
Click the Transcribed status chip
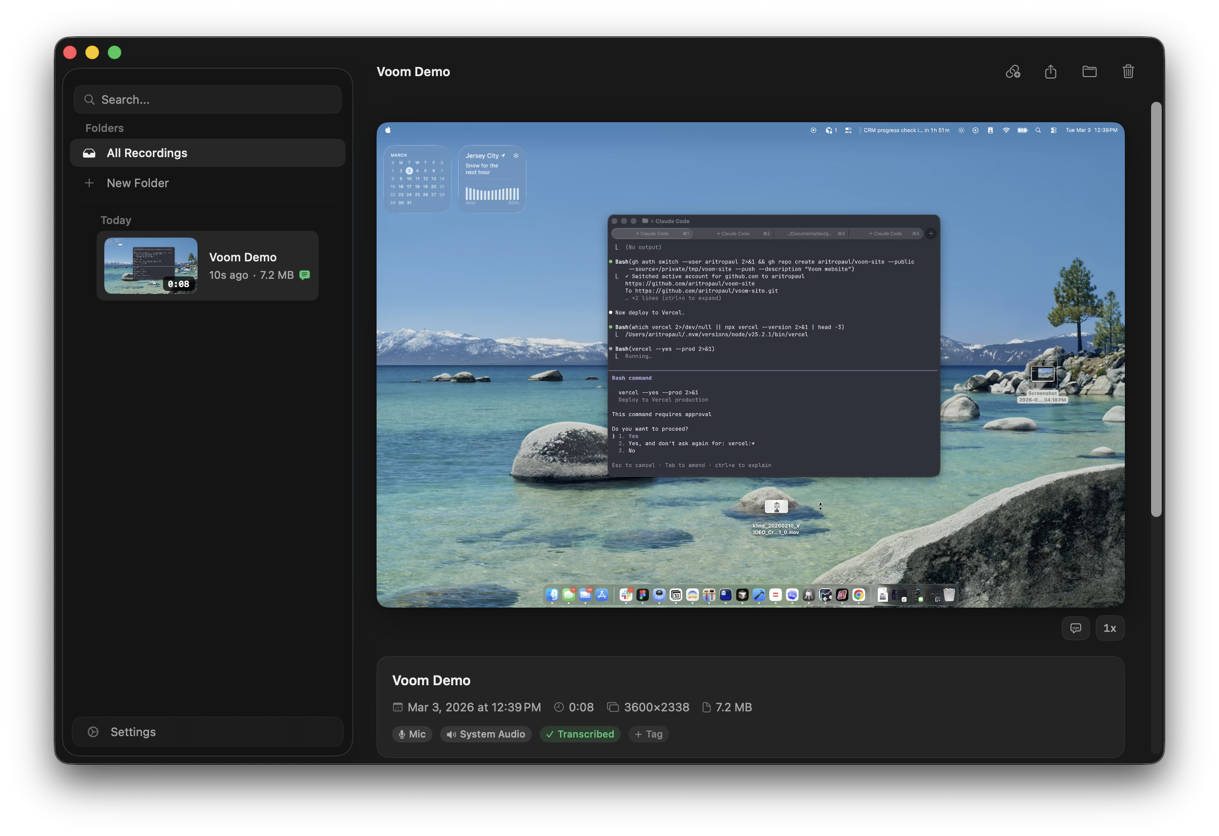point(579,734)
